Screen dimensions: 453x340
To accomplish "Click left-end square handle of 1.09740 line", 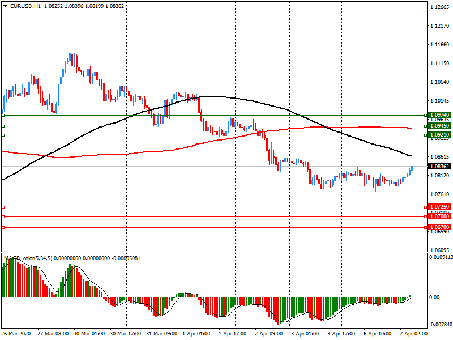I will click(x=3, y=116).
